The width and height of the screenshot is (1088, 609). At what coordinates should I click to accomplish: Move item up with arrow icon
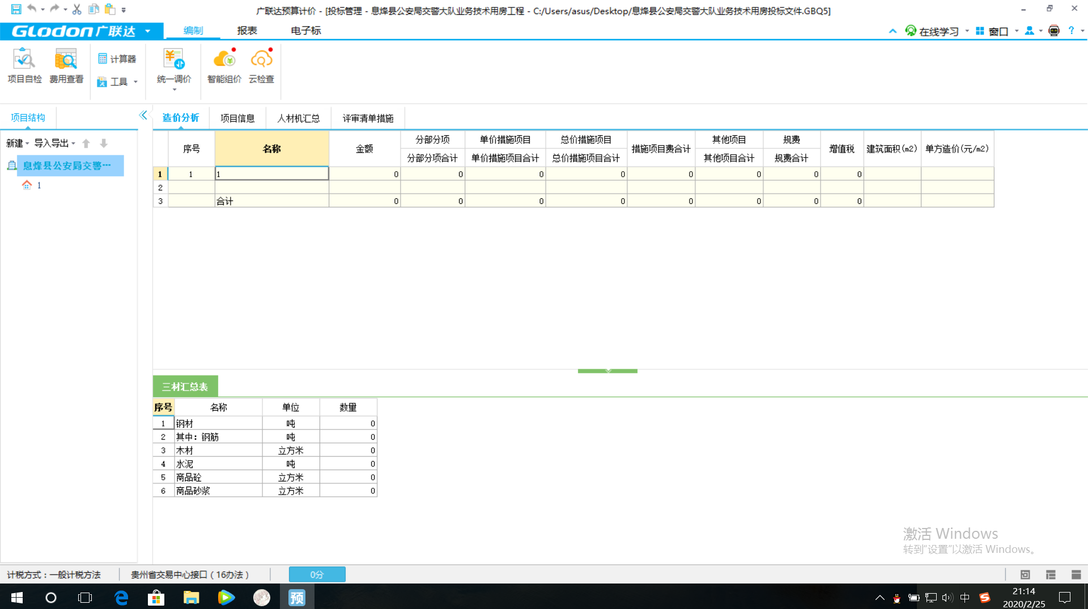pos(86,143)
